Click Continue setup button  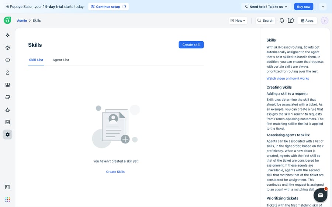coord(108,7)
